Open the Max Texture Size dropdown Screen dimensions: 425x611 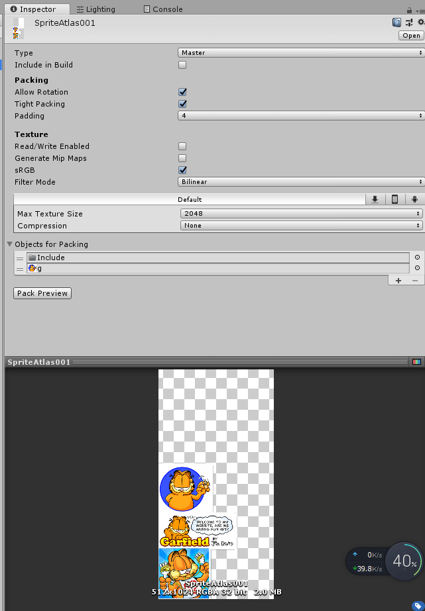point(301,214)
